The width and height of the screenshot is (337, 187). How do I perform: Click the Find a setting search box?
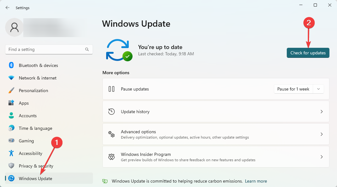click(49, 49)
